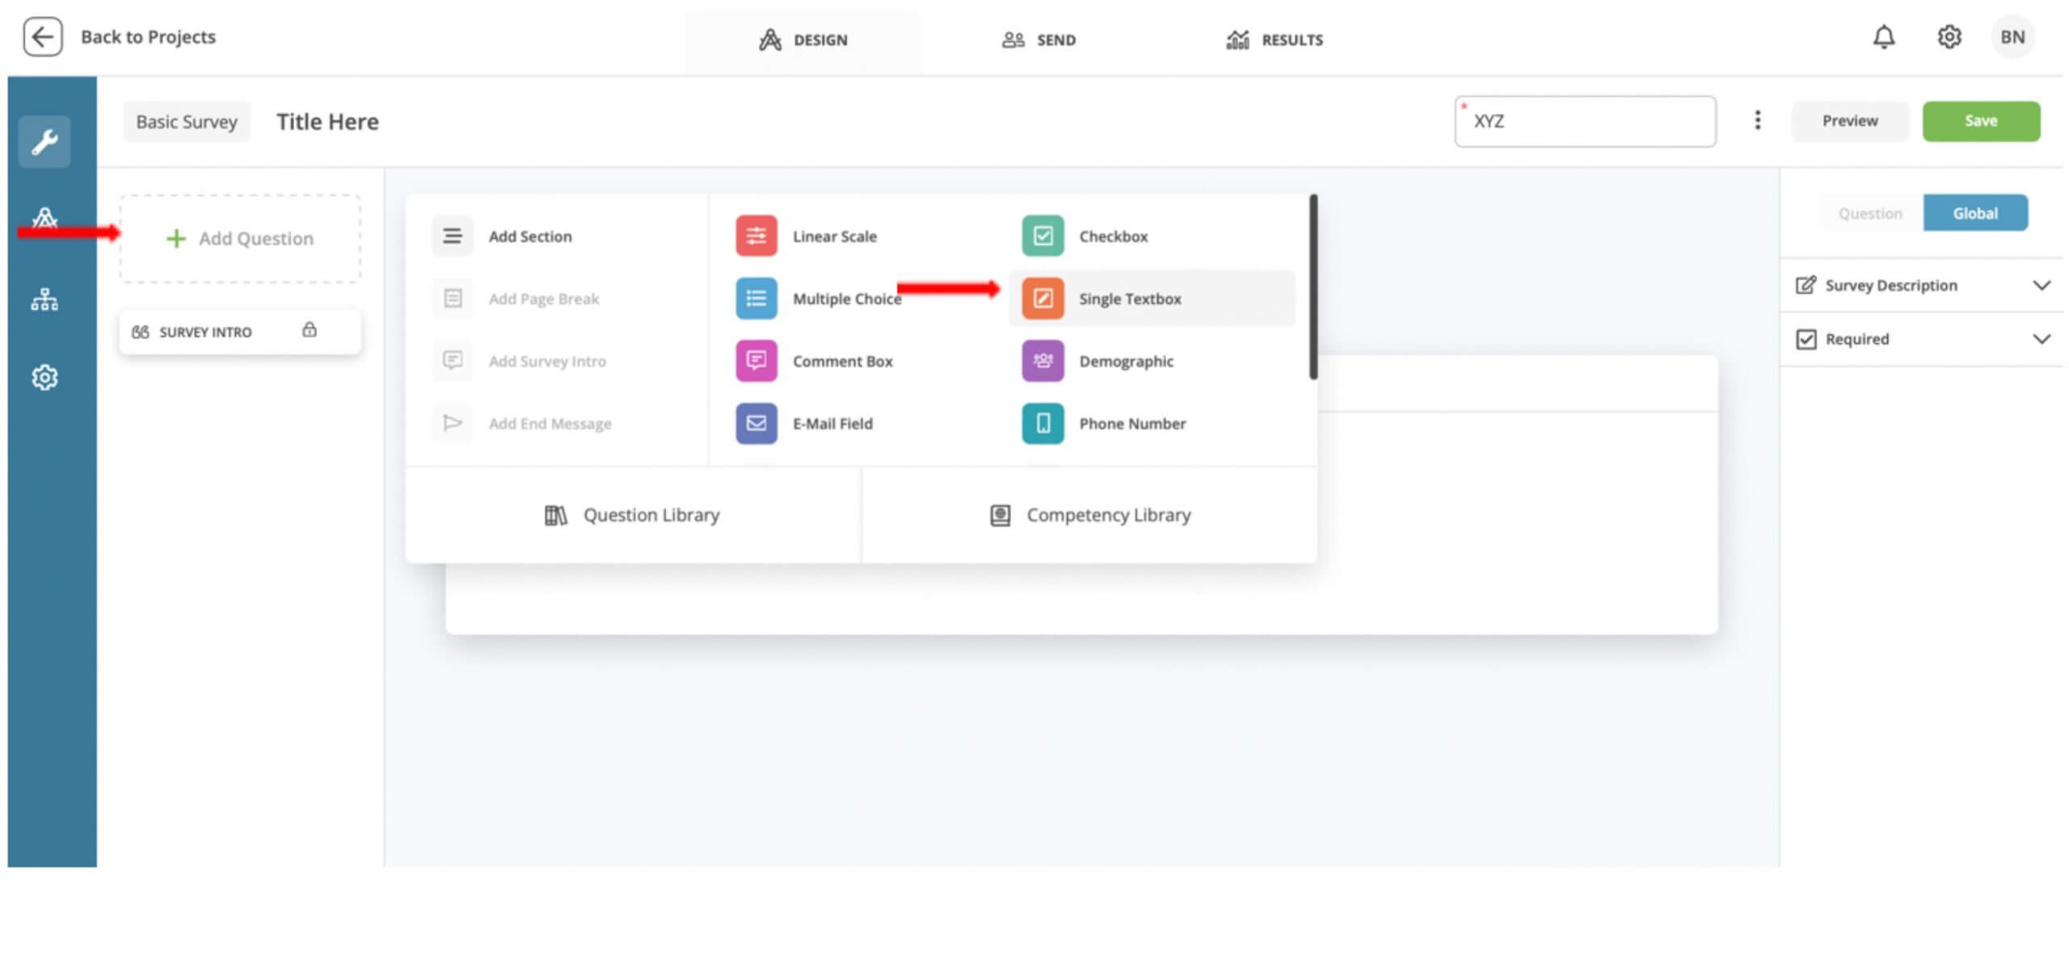
Task: Choose the Comment Box question icon
Action: point(756,360)
